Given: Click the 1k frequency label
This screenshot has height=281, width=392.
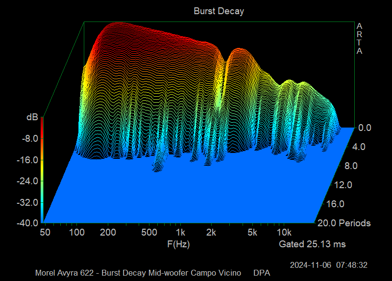Looking at the screenshot, I should pyautogui.click(x=180, y=233).
